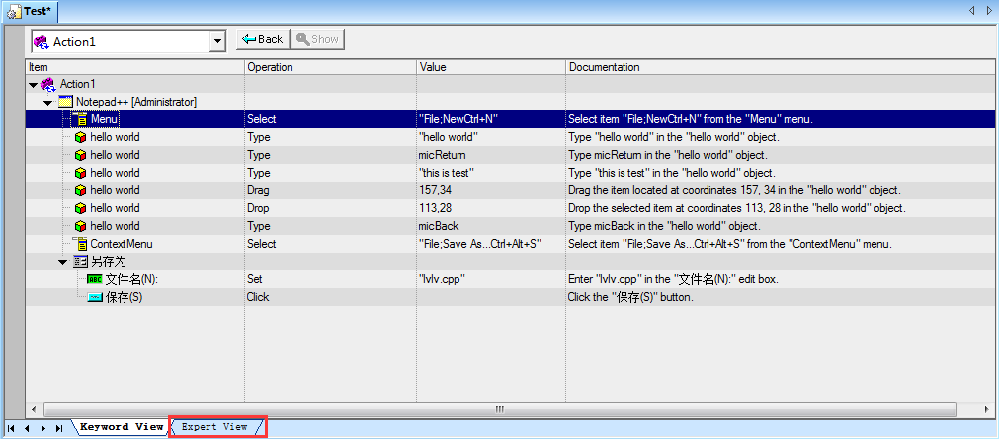Image resolution: width=999 pixels, height=439 pixels.
Task: Click the "File;NewCtrl+N" value cell
Action: pos(491,119)
